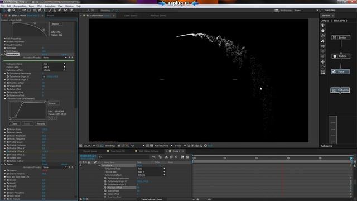Click the search help magnifier icon
The width and height of the screenshot is (357, 201).
321,11
